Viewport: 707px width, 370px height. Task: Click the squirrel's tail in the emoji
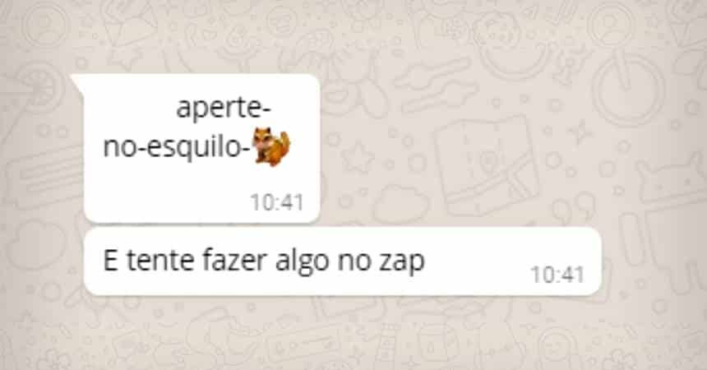tap(283, 144)
